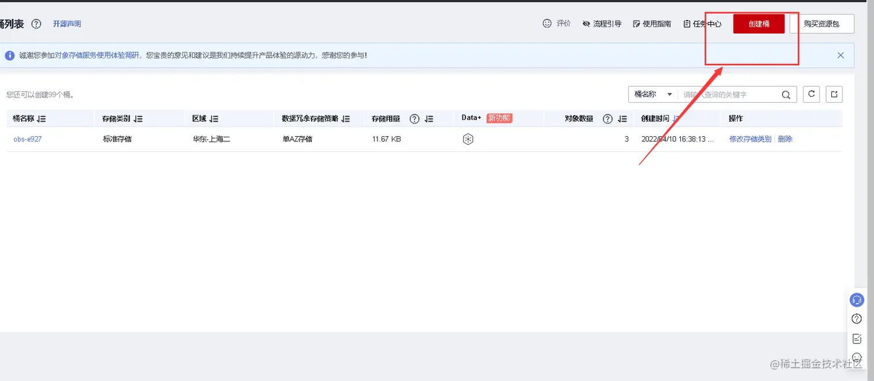Screen dimensions: 874x381
Task: Open 使用指南 from the top toolbar
Action: tap(652, 24)
